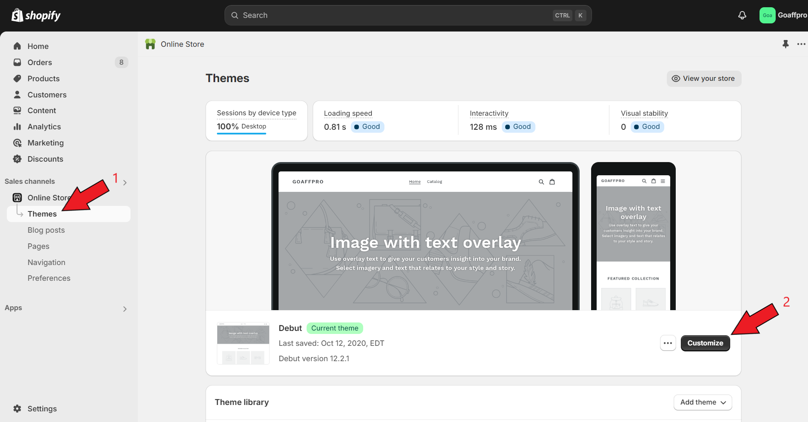Click the Customize button
The width and height of the screenshot is (808, 422).
coord(705,343)
